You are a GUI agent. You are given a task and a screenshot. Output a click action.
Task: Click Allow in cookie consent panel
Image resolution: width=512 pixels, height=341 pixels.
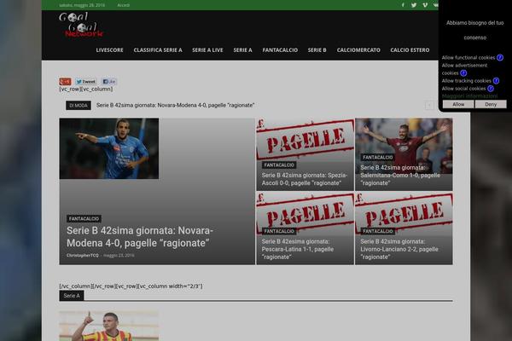(x=458, y=104)
